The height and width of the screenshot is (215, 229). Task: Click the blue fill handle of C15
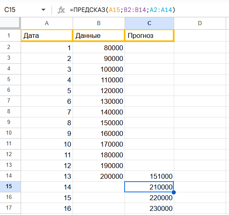point(174,192)
